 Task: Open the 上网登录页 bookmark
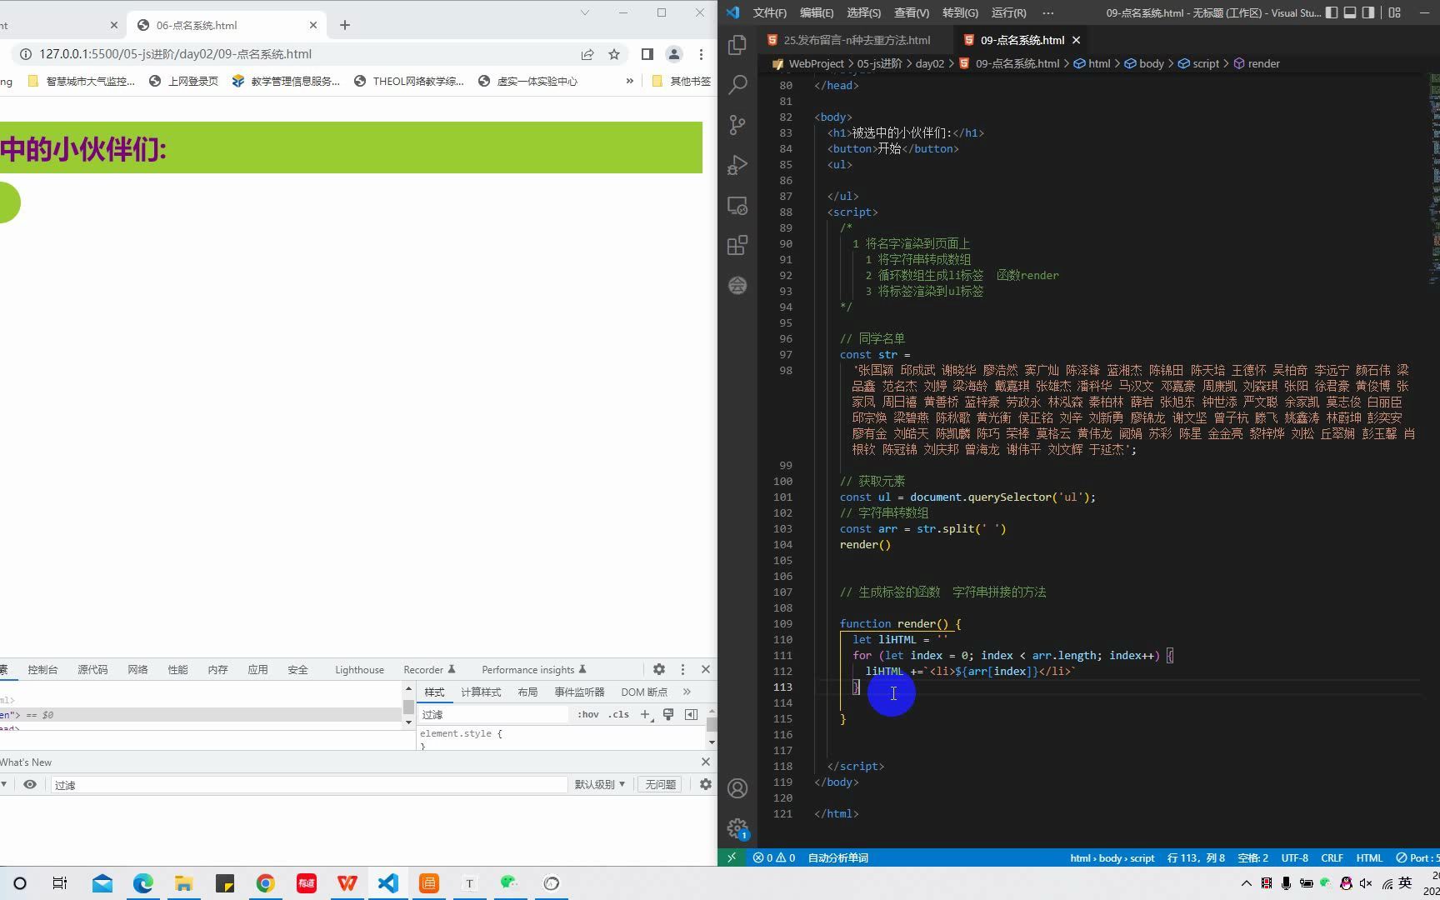(183, 81)
